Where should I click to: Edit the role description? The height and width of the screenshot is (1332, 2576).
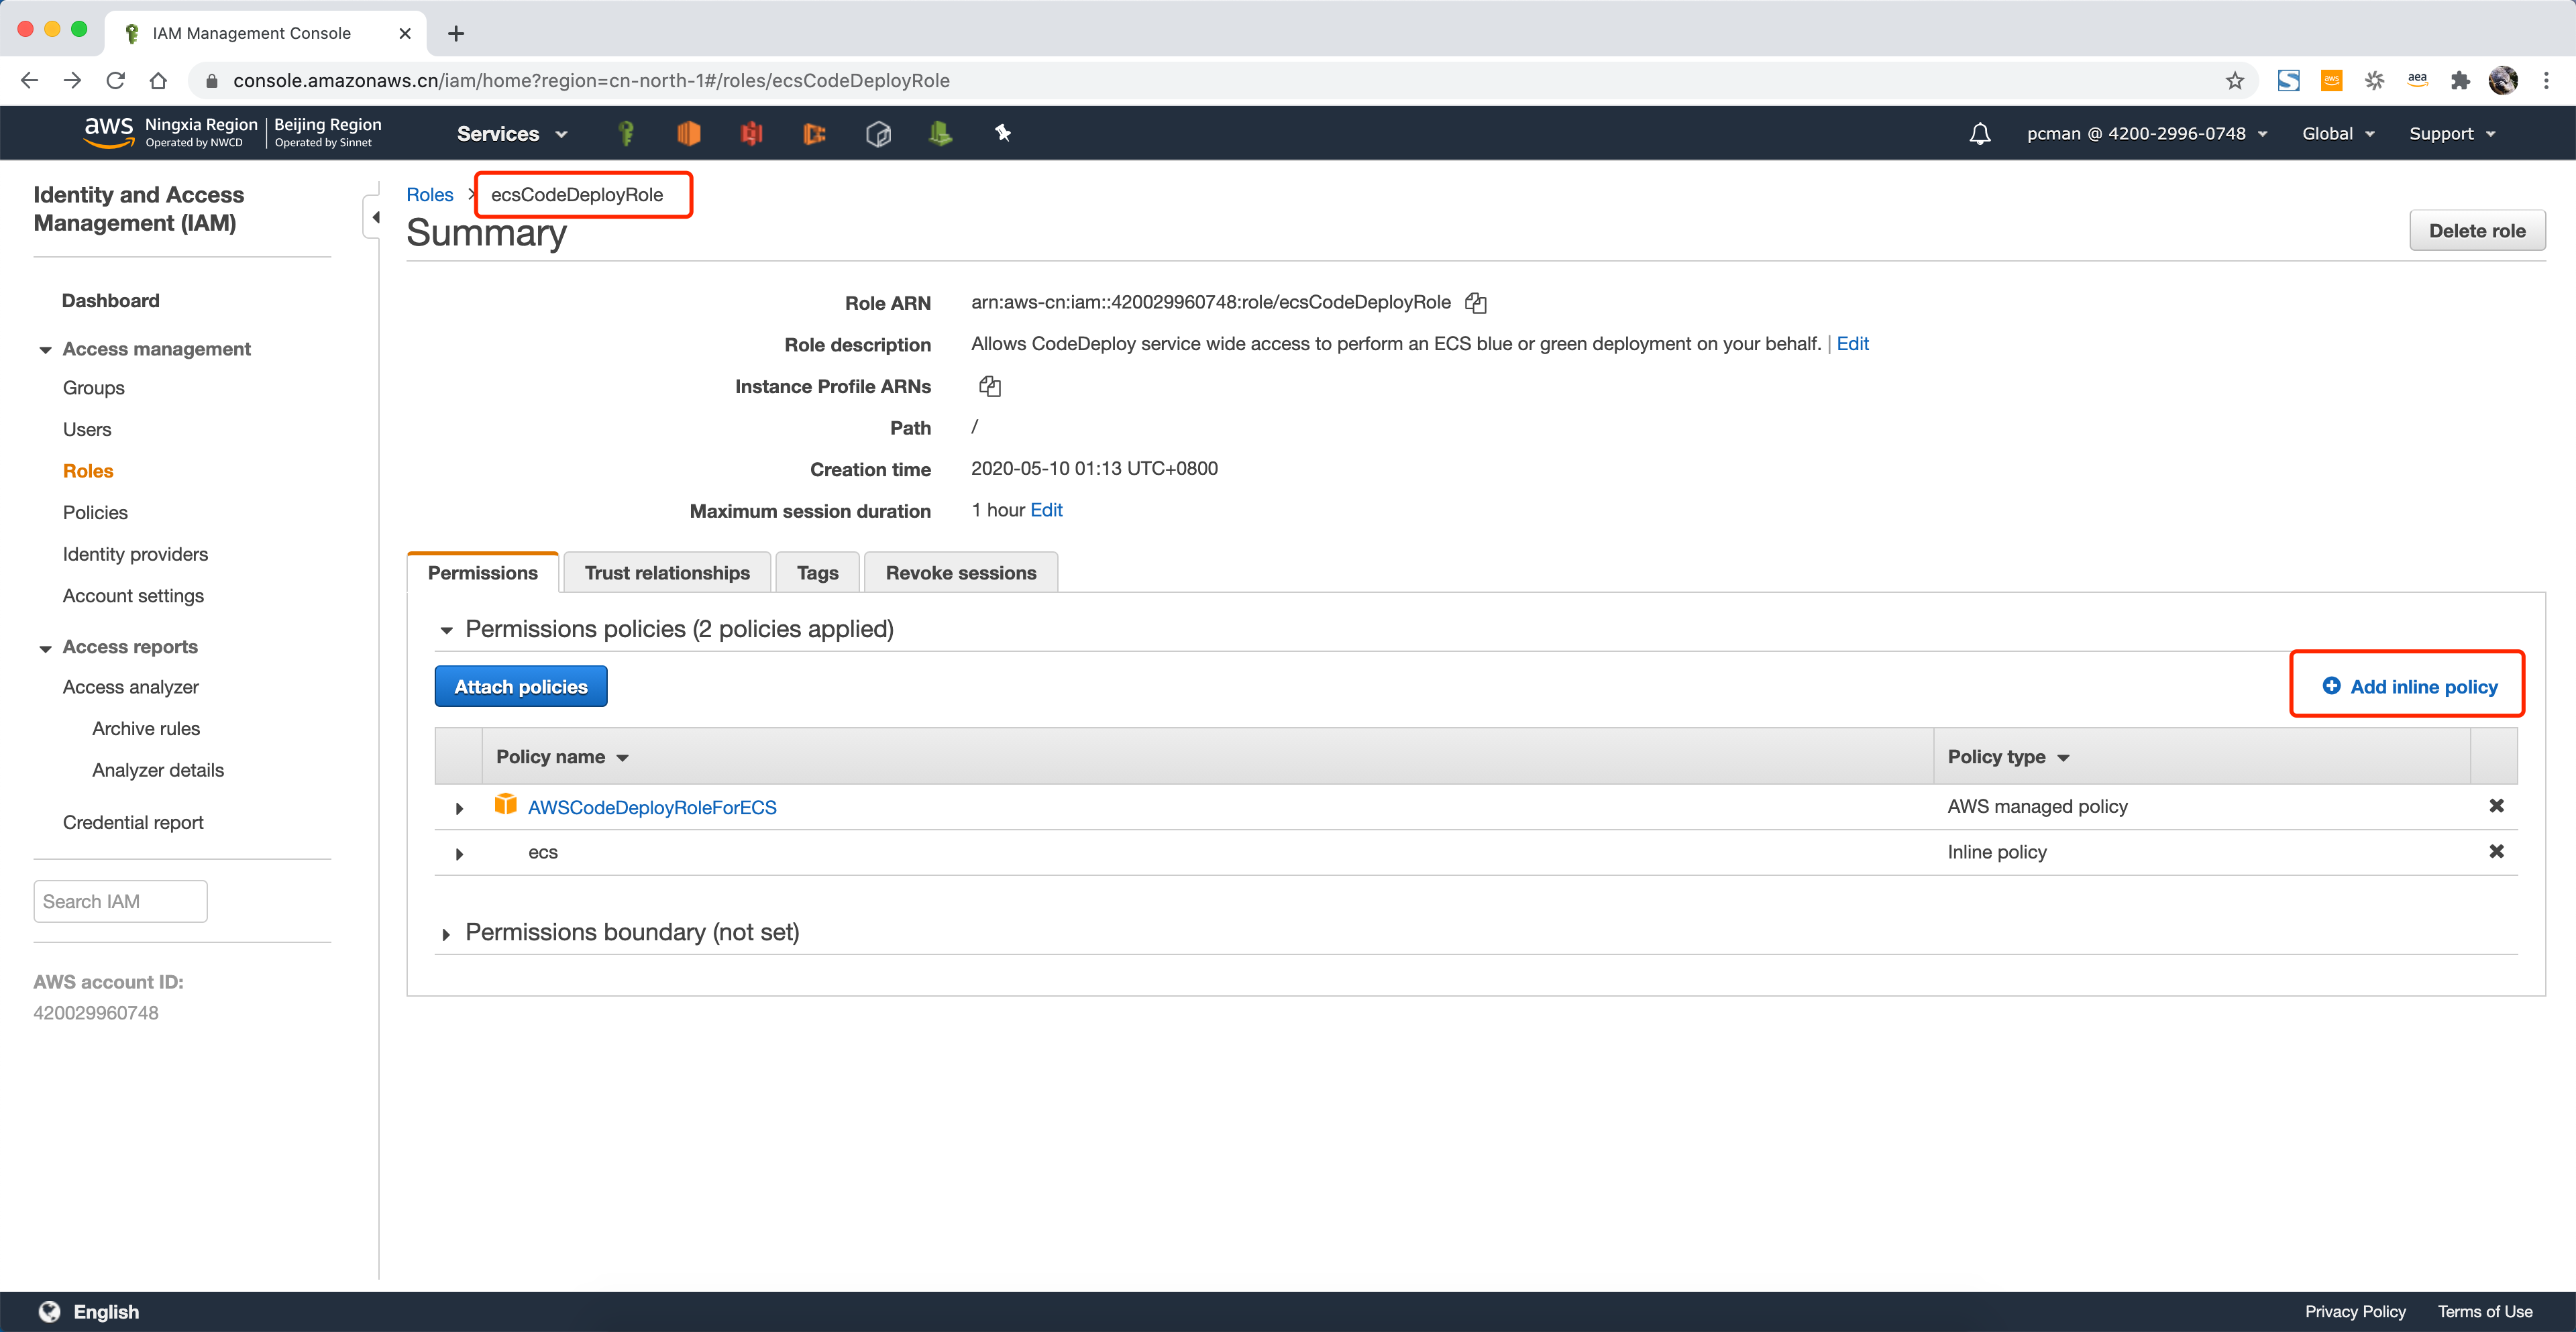1852,343
